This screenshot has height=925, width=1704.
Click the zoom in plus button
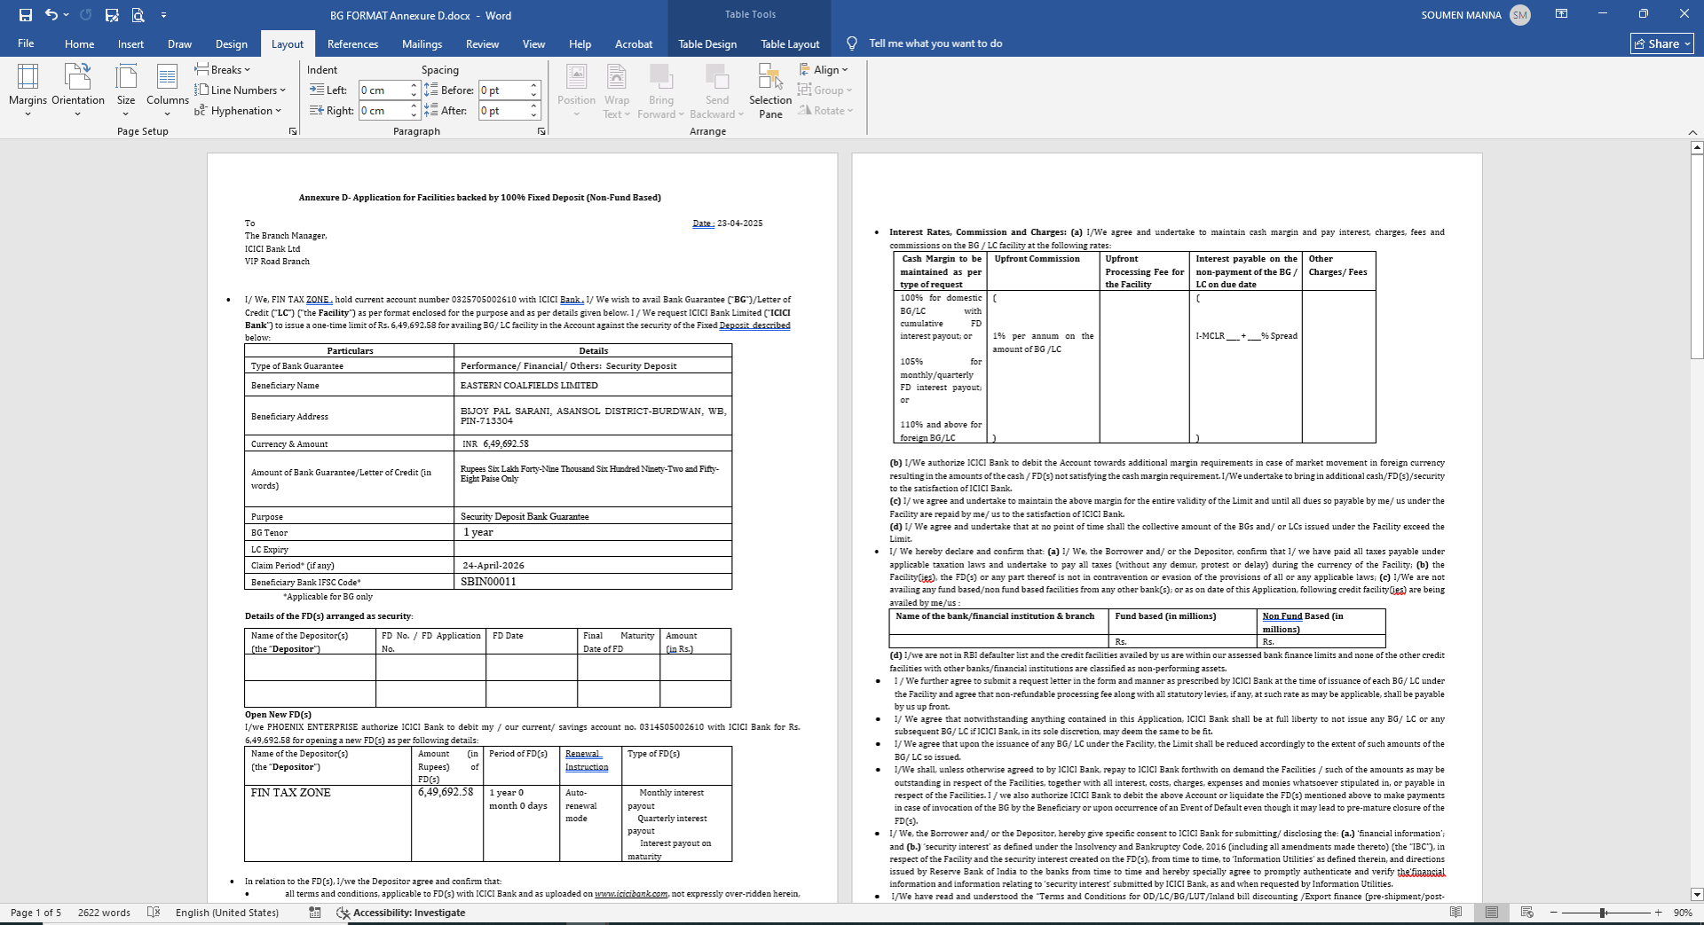(1658, 913)
